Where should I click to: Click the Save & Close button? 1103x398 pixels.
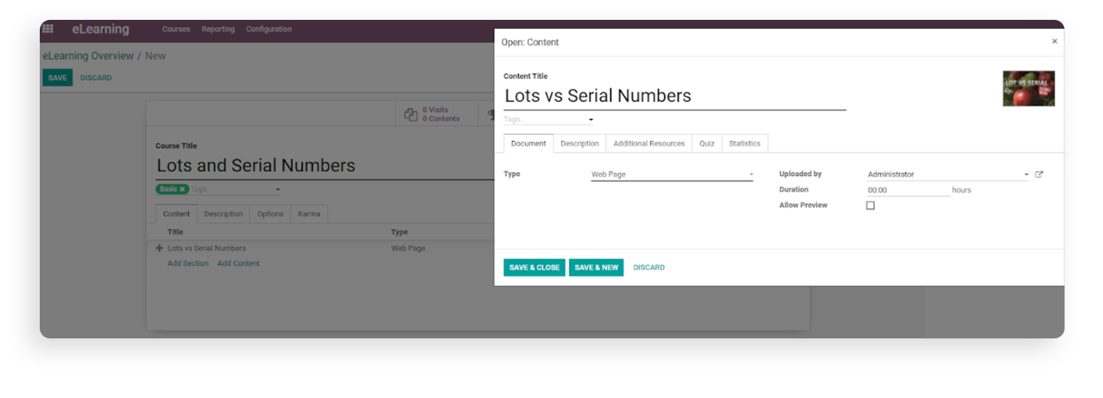pos(534,268)
